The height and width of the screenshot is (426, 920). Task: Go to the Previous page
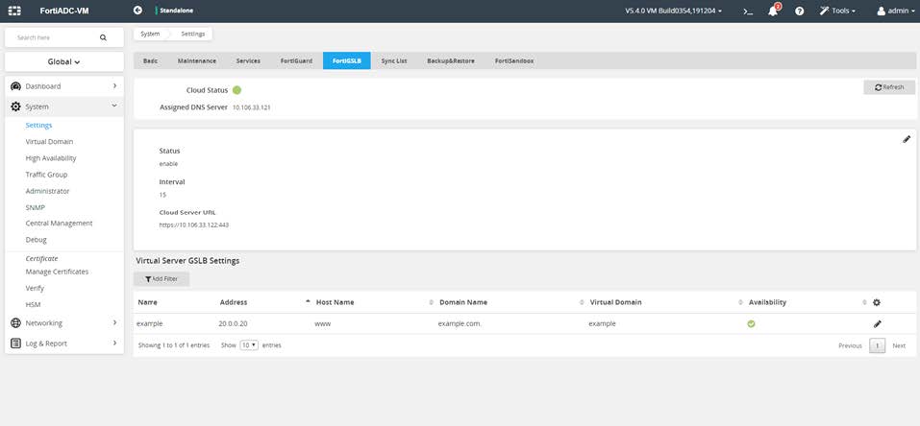[x=850, y=345]
